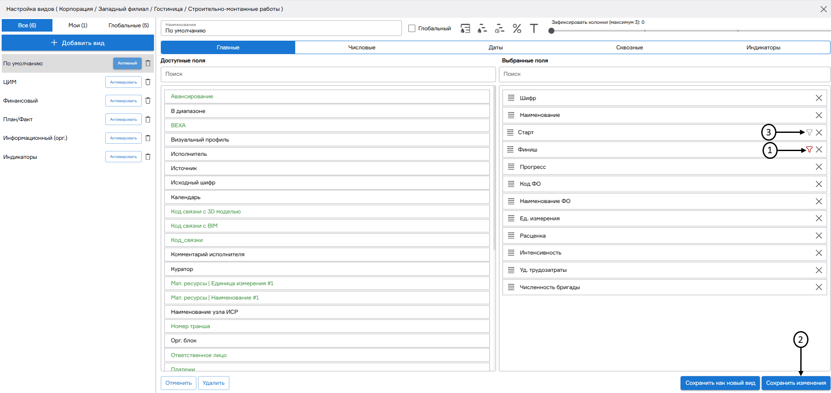
Task: Grab the drag handle of Шифр field
Action: 511,98
